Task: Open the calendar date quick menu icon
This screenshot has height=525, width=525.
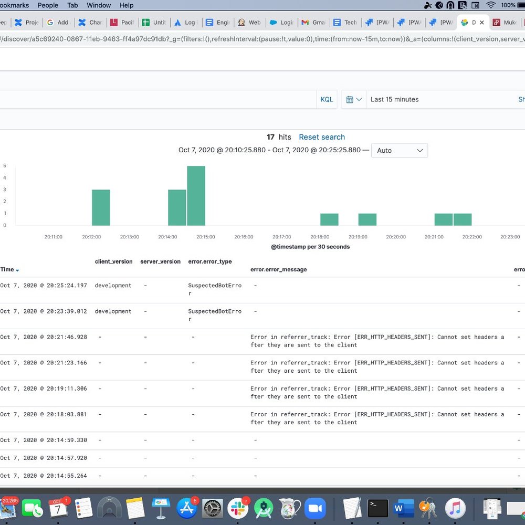Action: click(354, 99)
